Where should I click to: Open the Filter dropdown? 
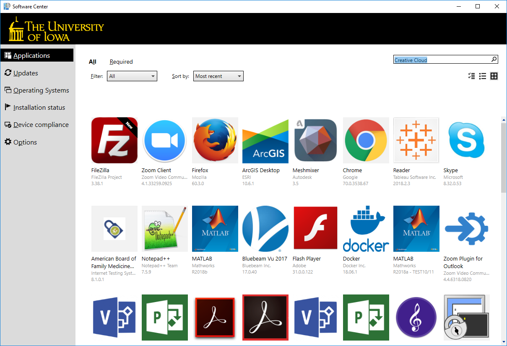[132, 76]
